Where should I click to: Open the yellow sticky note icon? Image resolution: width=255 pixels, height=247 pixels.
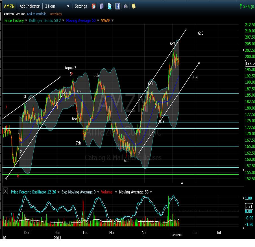click(134, 6)
